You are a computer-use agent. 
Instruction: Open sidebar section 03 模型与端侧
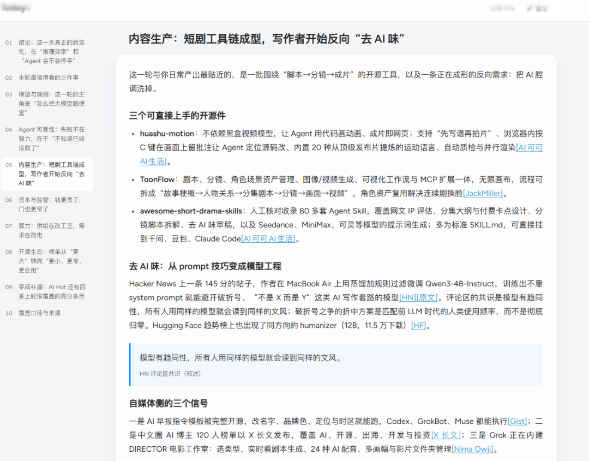(x=47, y=103)
